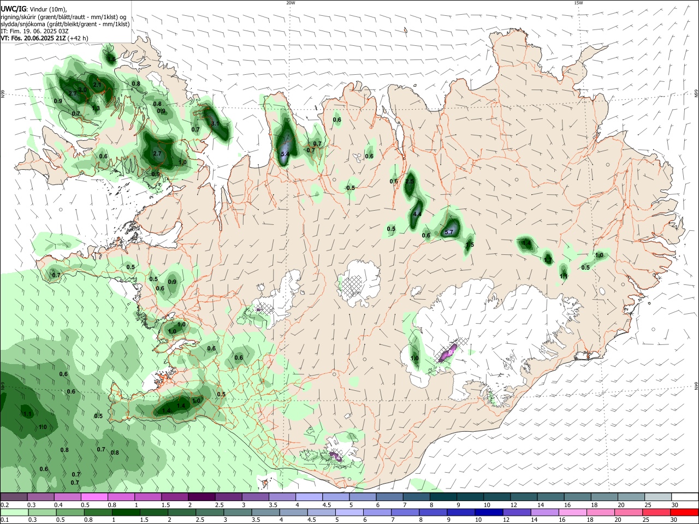Select red rain swatch between 25 and 30

657,512
